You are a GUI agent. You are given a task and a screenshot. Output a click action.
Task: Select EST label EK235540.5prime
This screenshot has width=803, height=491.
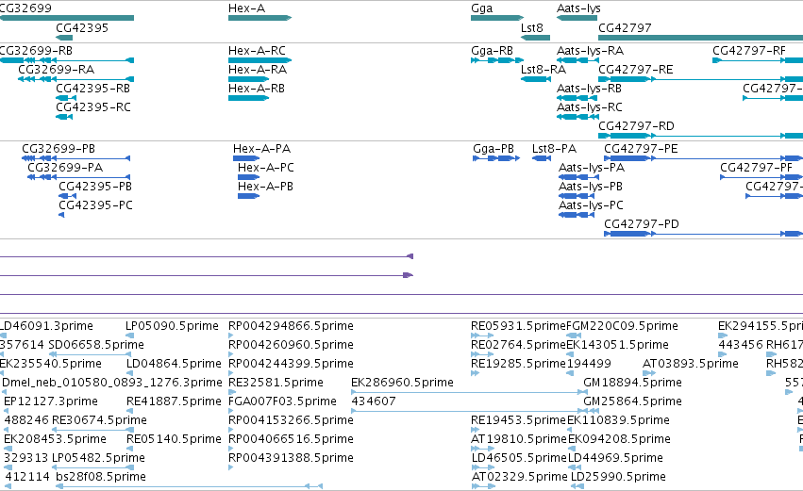(x=51, y=364)
